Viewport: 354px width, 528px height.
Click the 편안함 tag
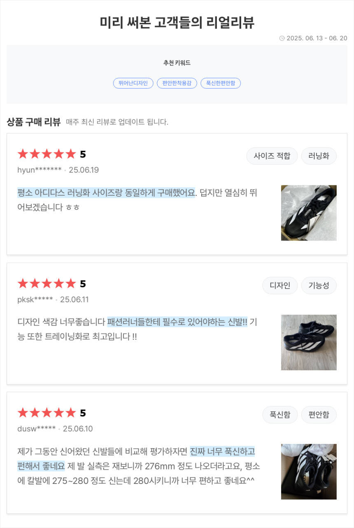319,415
